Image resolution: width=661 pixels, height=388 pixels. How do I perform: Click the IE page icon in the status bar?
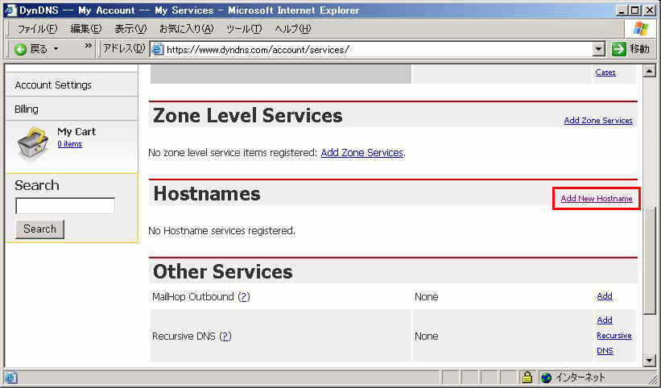[x=10, y=378]
